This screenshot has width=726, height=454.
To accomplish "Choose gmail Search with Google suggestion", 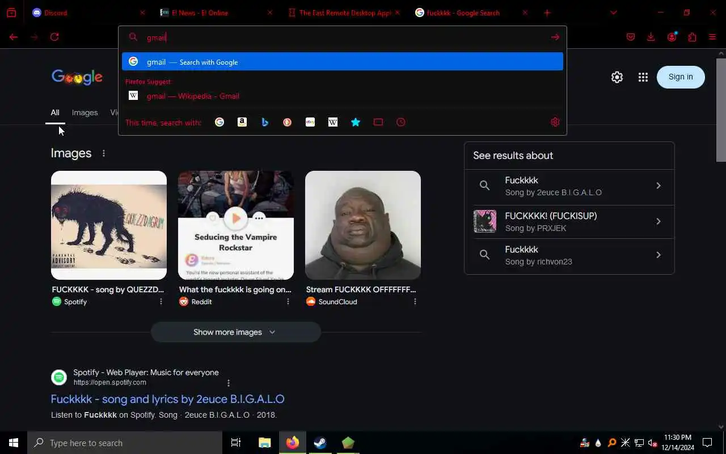I will click(x=343, y=62).
